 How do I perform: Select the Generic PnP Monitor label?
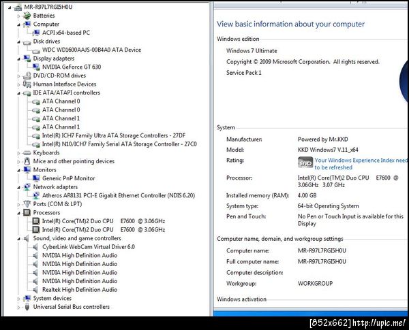69,178
